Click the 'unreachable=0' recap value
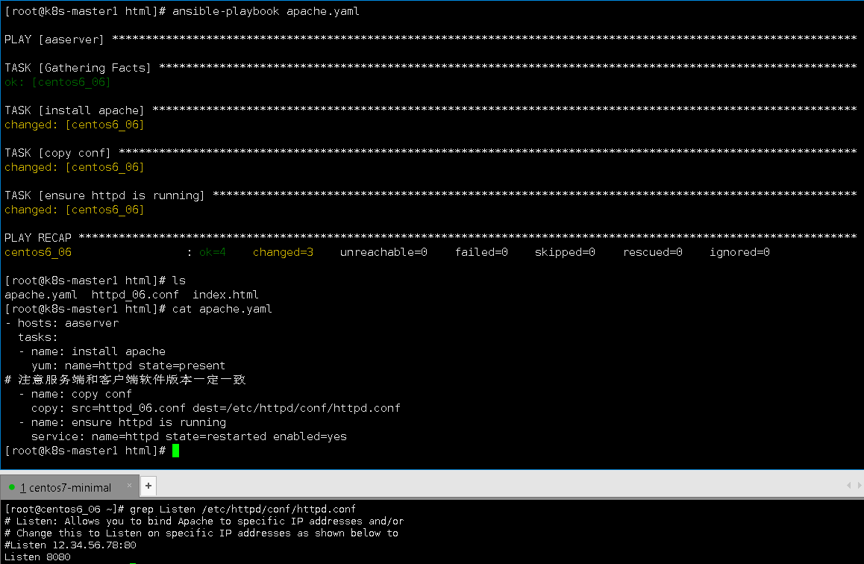The height and width of the screenshot is (564, 864). pos(384,251)
